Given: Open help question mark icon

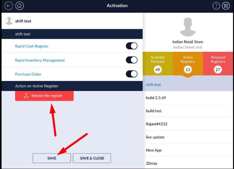Looking at the screenshot, I should (x=216, y=6).
